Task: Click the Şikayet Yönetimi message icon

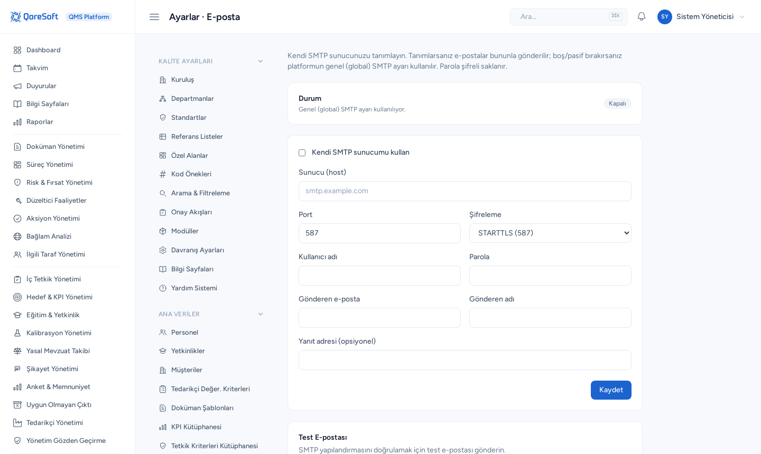Action: [x=17, y=369]
